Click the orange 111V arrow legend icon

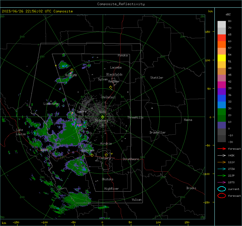pyautogui.click(x=222, y=162)
